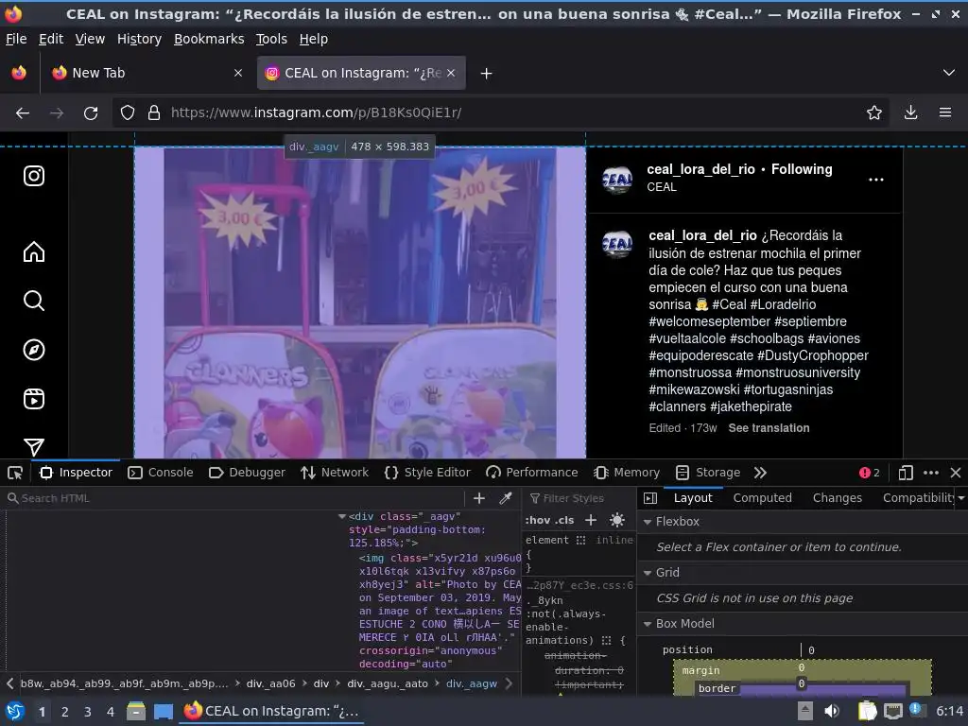Toggle the :hov pseudo-class panel

[537, 520]
